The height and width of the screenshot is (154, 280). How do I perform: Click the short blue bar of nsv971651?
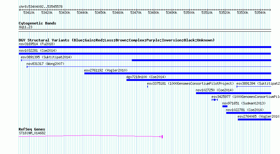click(x=225, y=106)
